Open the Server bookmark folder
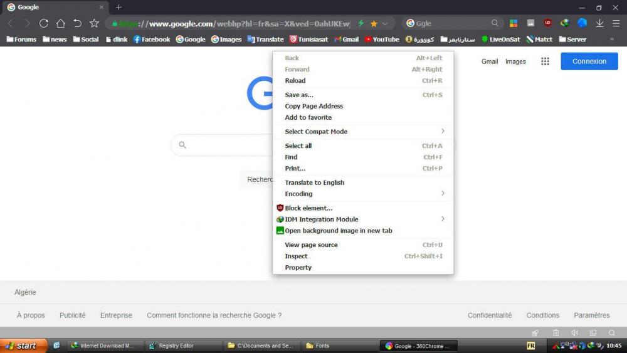The image size is (627, 353). [x=572, y=39]
